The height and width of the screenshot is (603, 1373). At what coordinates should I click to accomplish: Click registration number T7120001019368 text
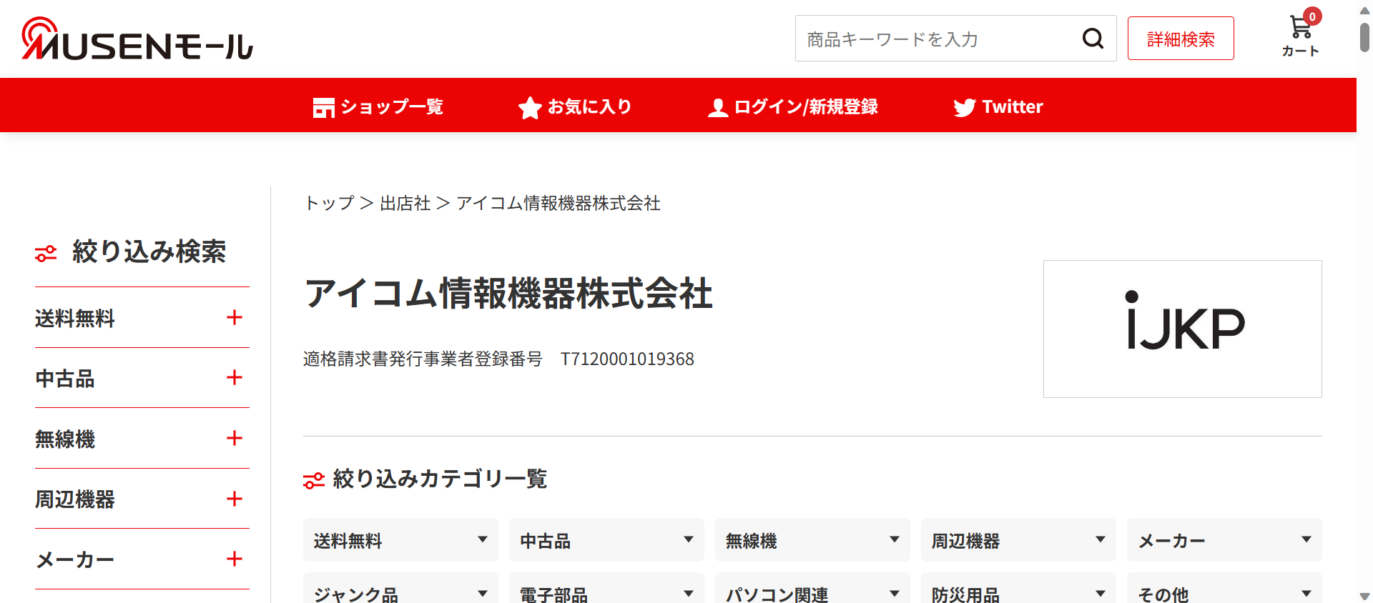627,359
